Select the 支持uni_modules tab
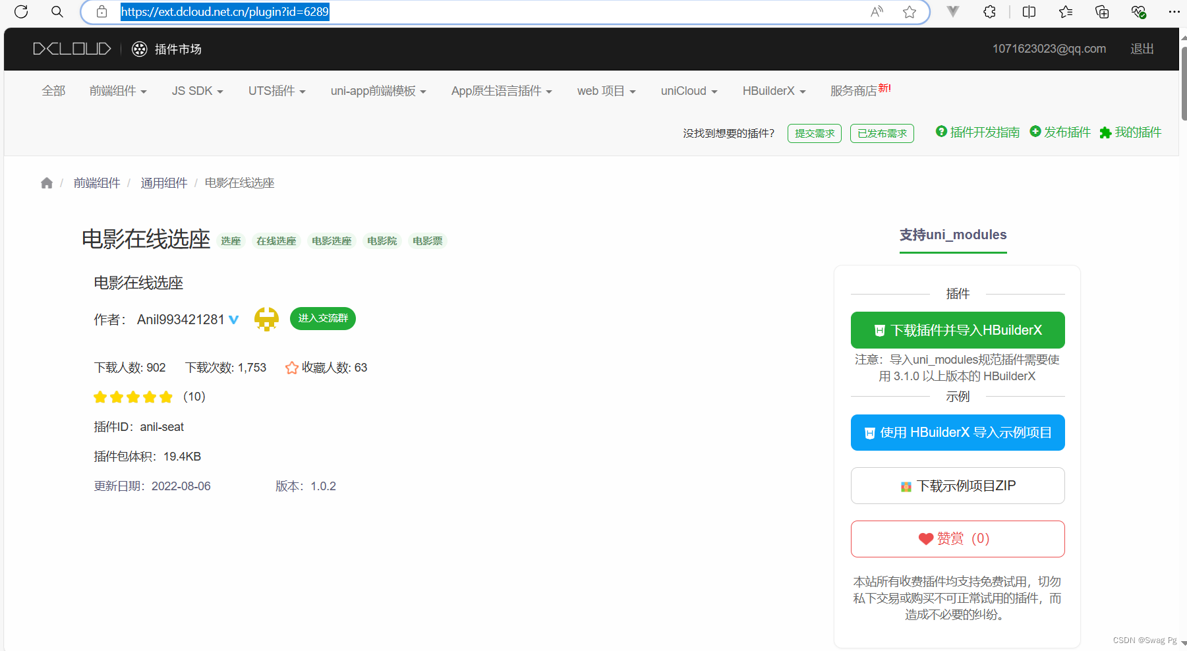Viewport: 1187px width, 651px height. coord(953,235)
